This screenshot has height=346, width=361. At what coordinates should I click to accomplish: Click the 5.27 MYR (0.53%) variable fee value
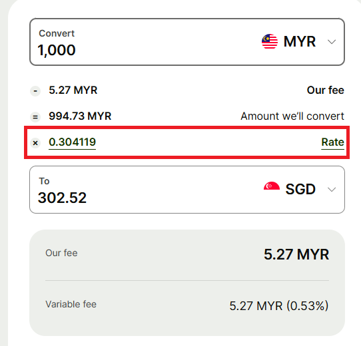click(x=279, y=306)
